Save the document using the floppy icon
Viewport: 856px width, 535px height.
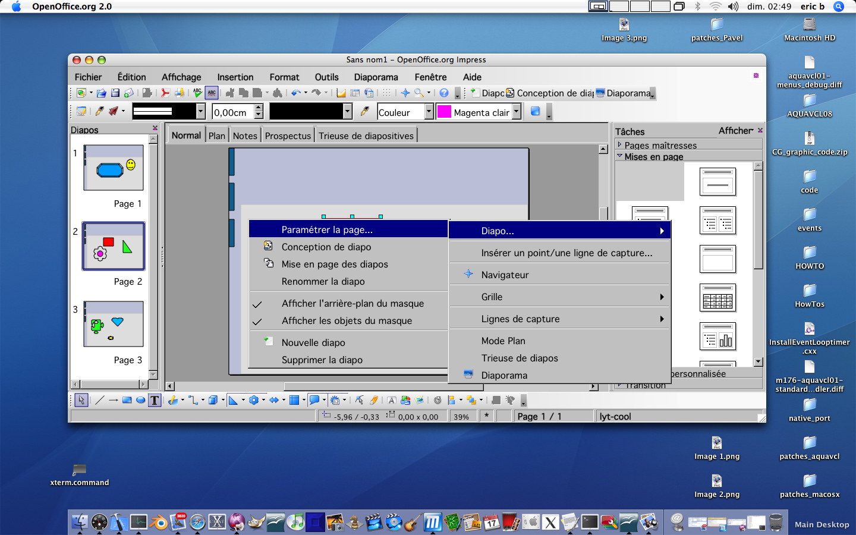point(115,93)
